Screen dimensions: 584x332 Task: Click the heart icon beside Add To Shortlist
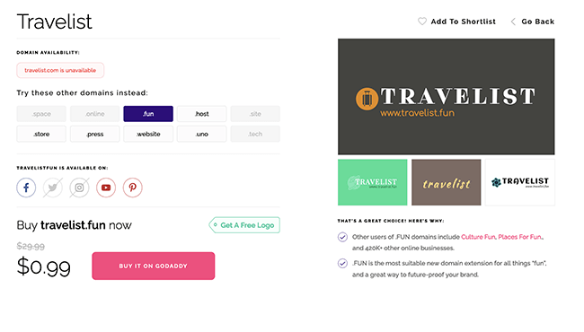(x=422, y=22)
